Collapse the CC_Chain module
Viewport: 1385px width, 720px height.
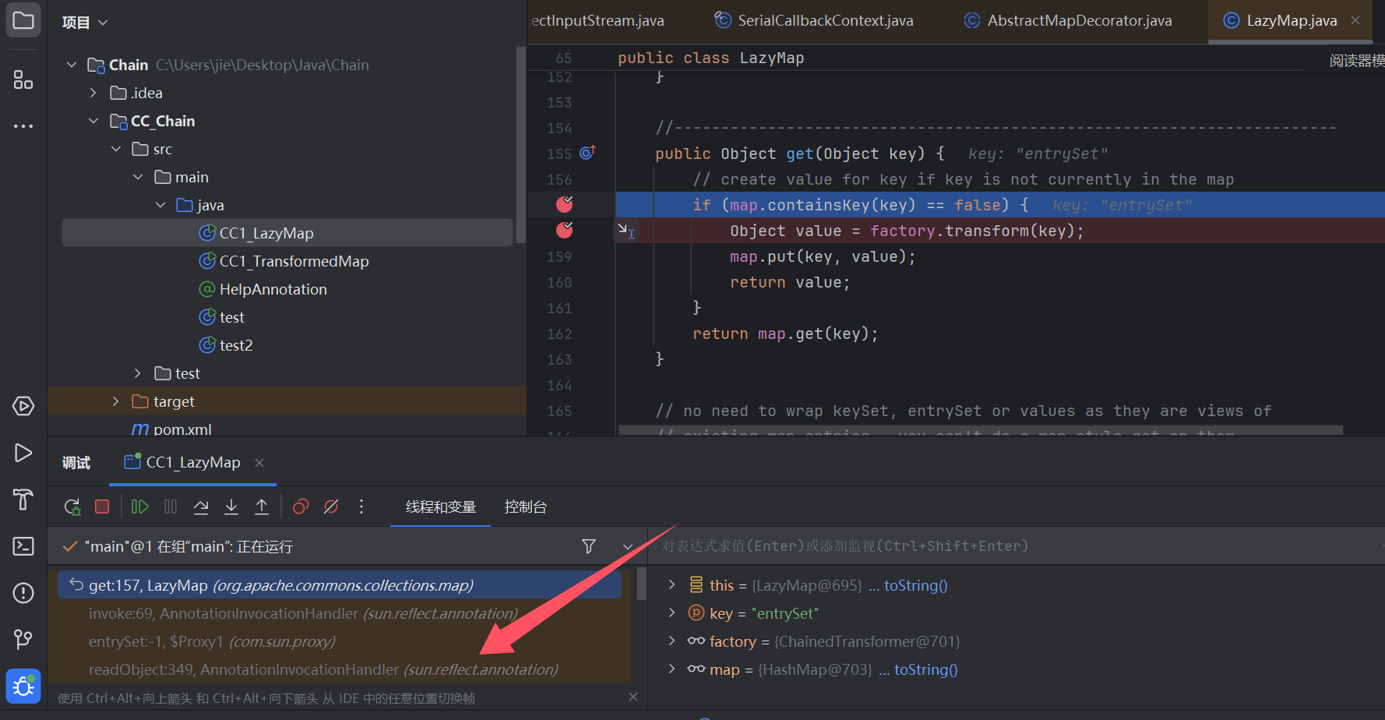point(93,121)
